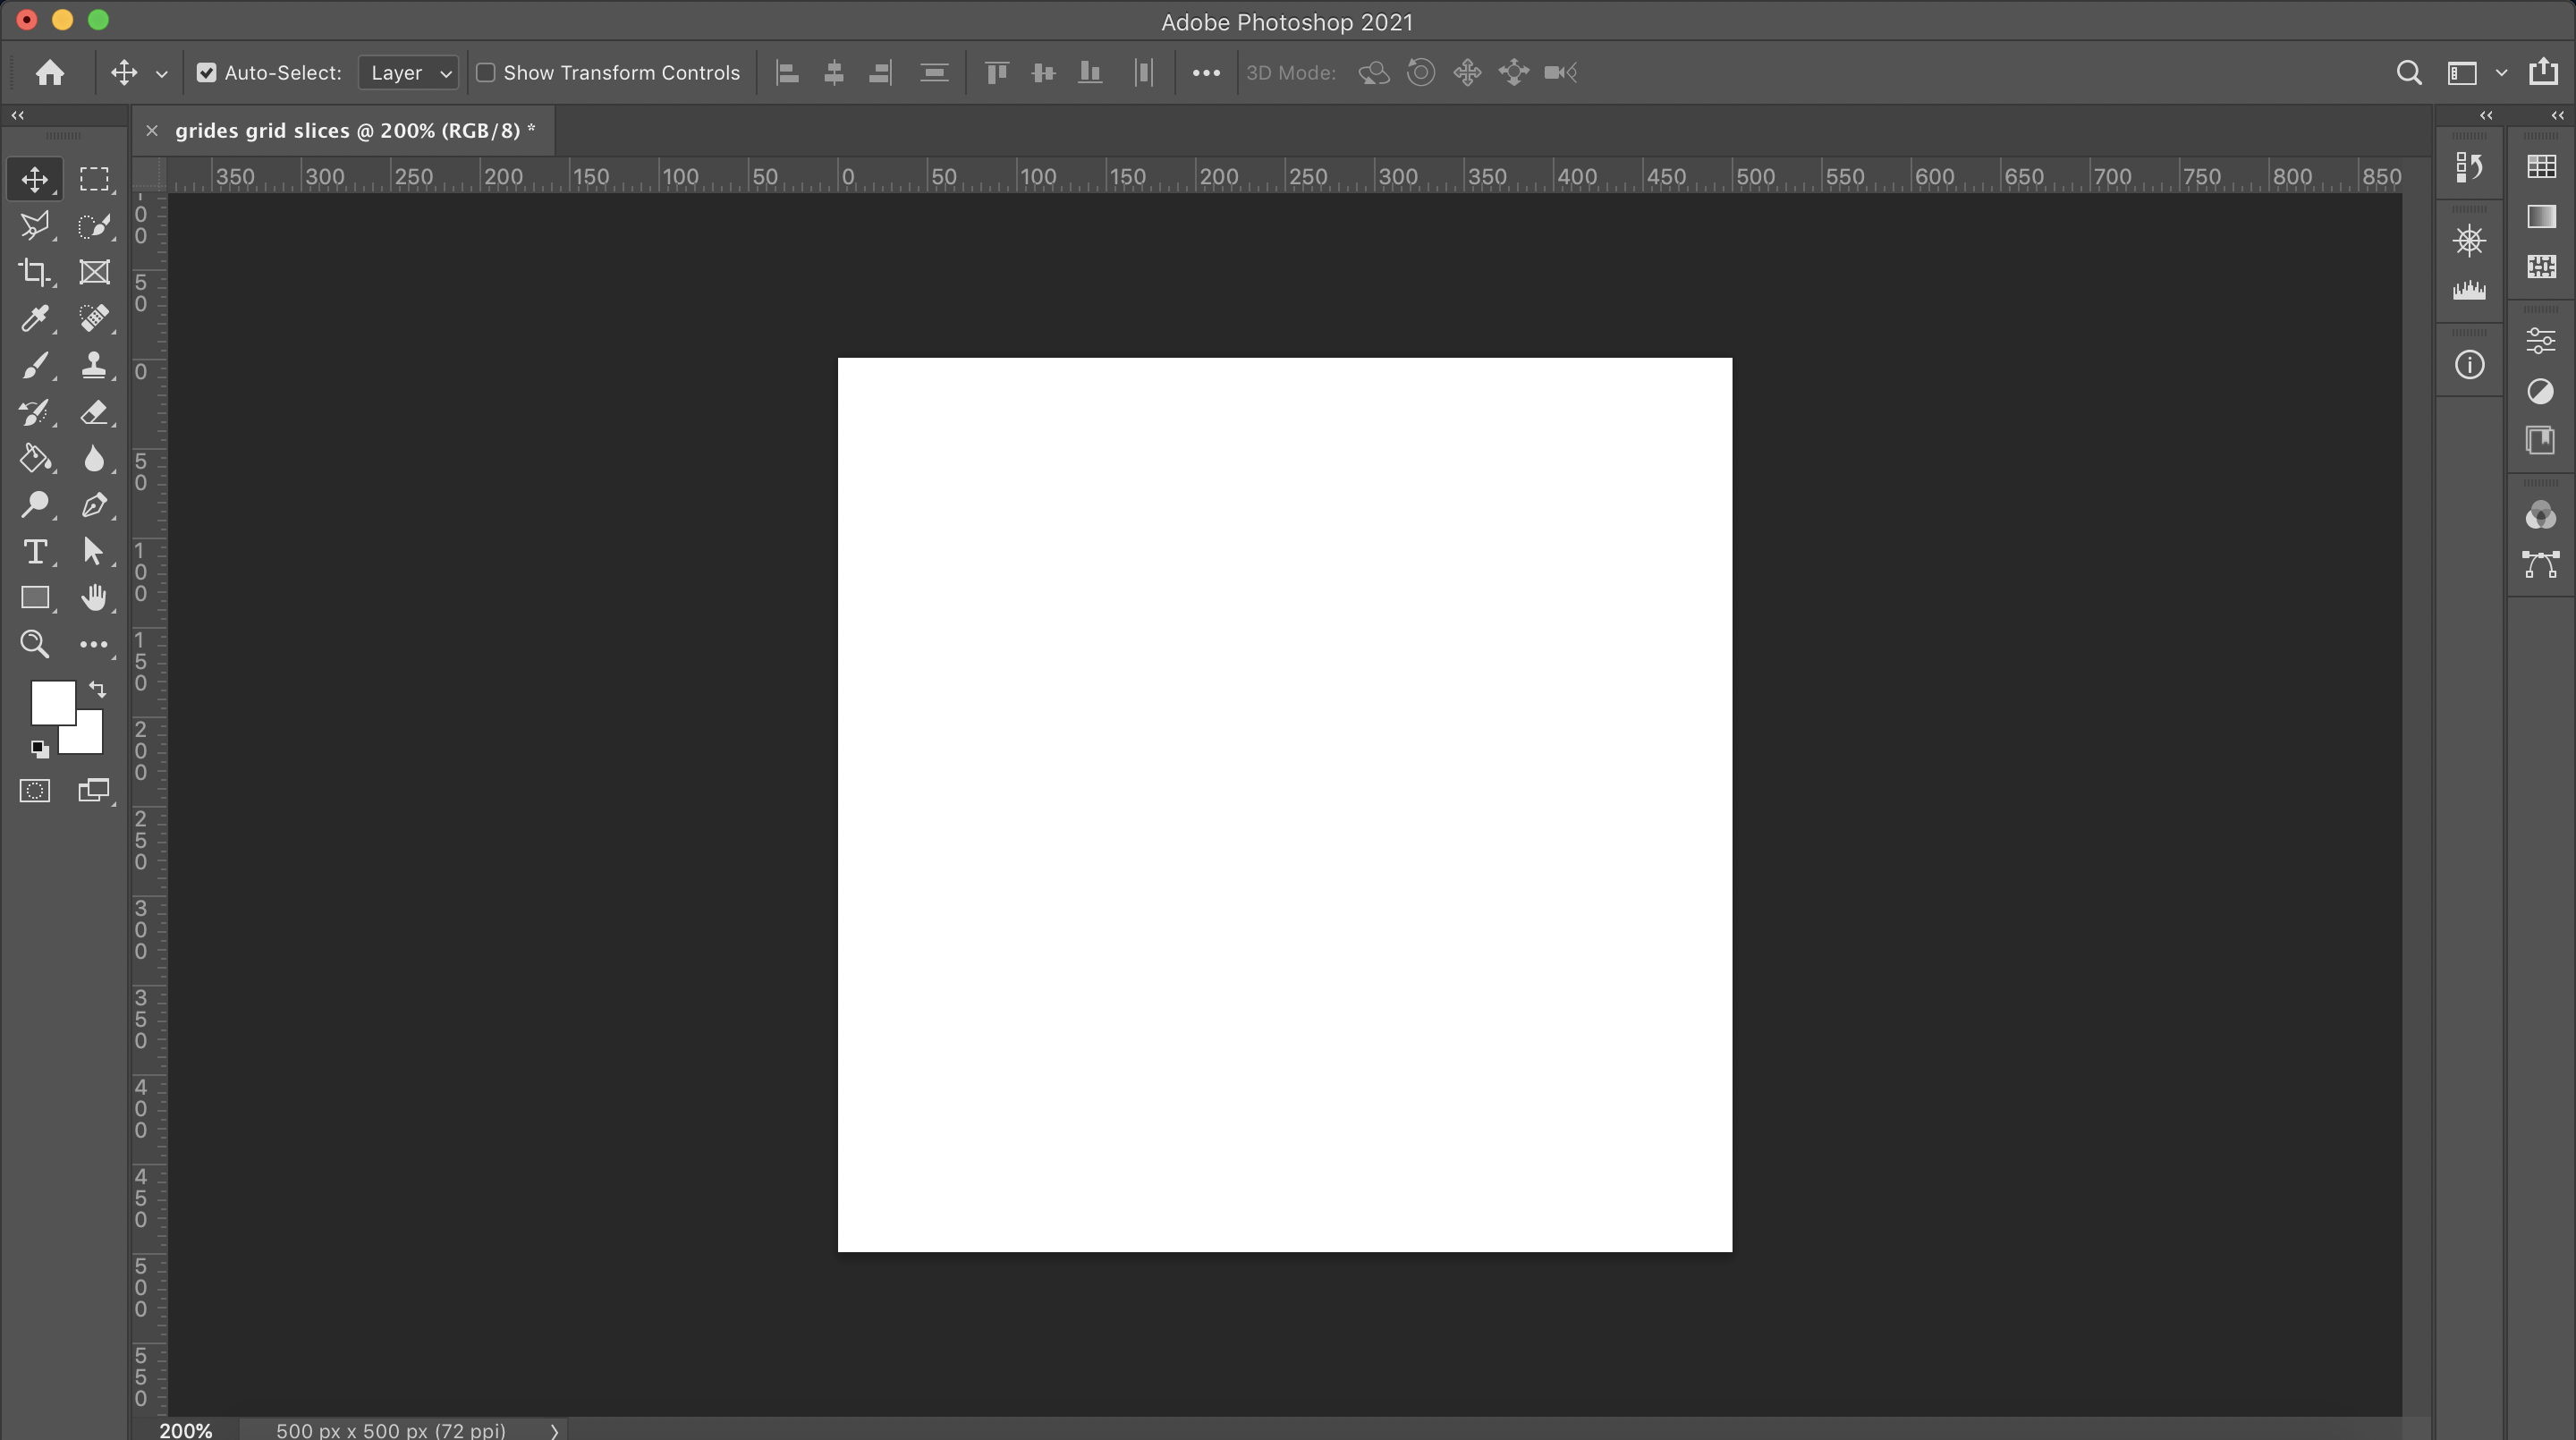Select the Hand tool
Viewport: 2576px width, 1440px height.
point(94,598)
